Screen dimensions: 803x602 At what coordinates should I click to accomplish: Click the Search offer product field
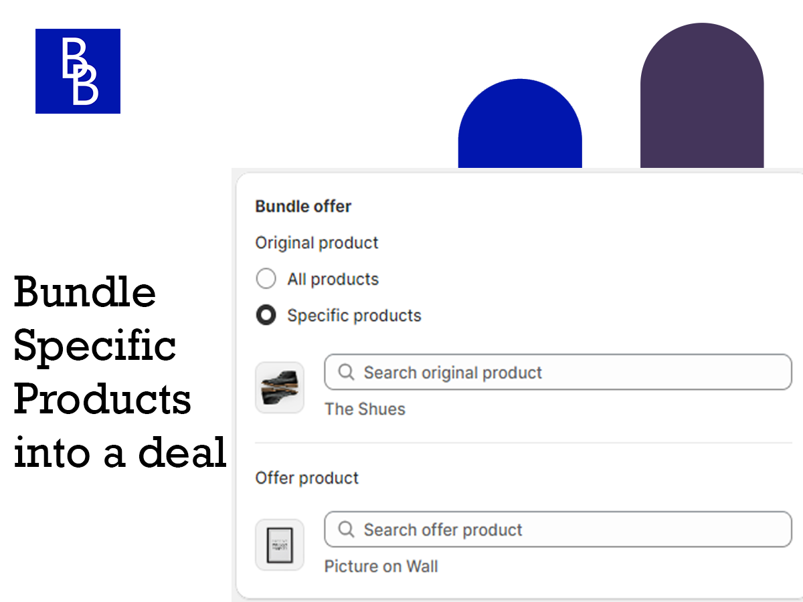pyautogui.click(x=558, y=529)
